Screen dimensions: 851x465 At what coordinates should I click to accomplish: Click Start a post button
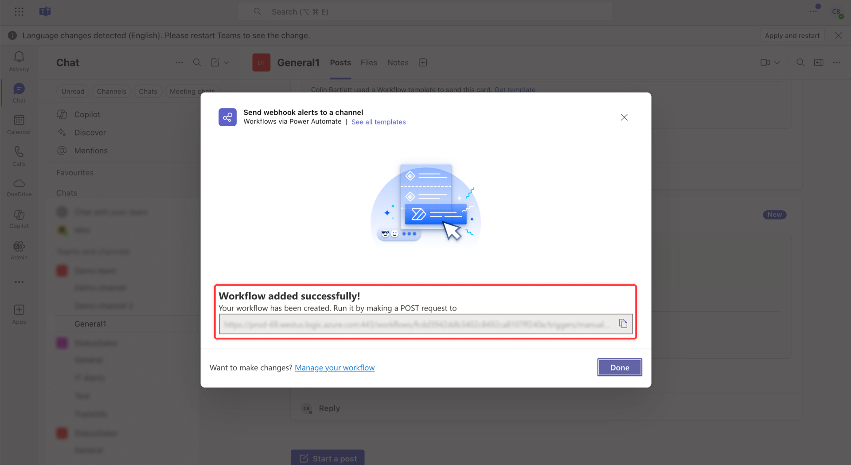click(x=328, y=458)
